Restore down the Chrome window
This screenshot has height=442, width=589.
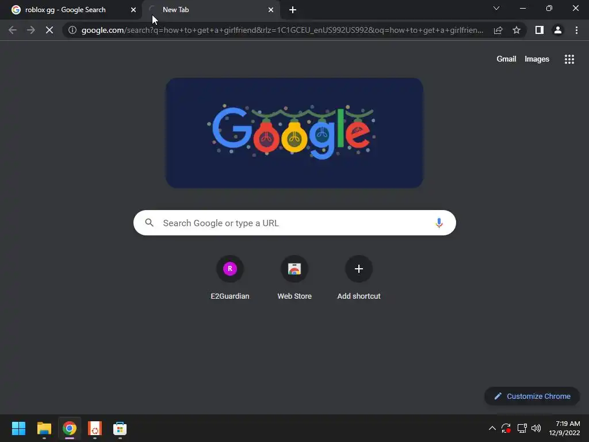549,8
